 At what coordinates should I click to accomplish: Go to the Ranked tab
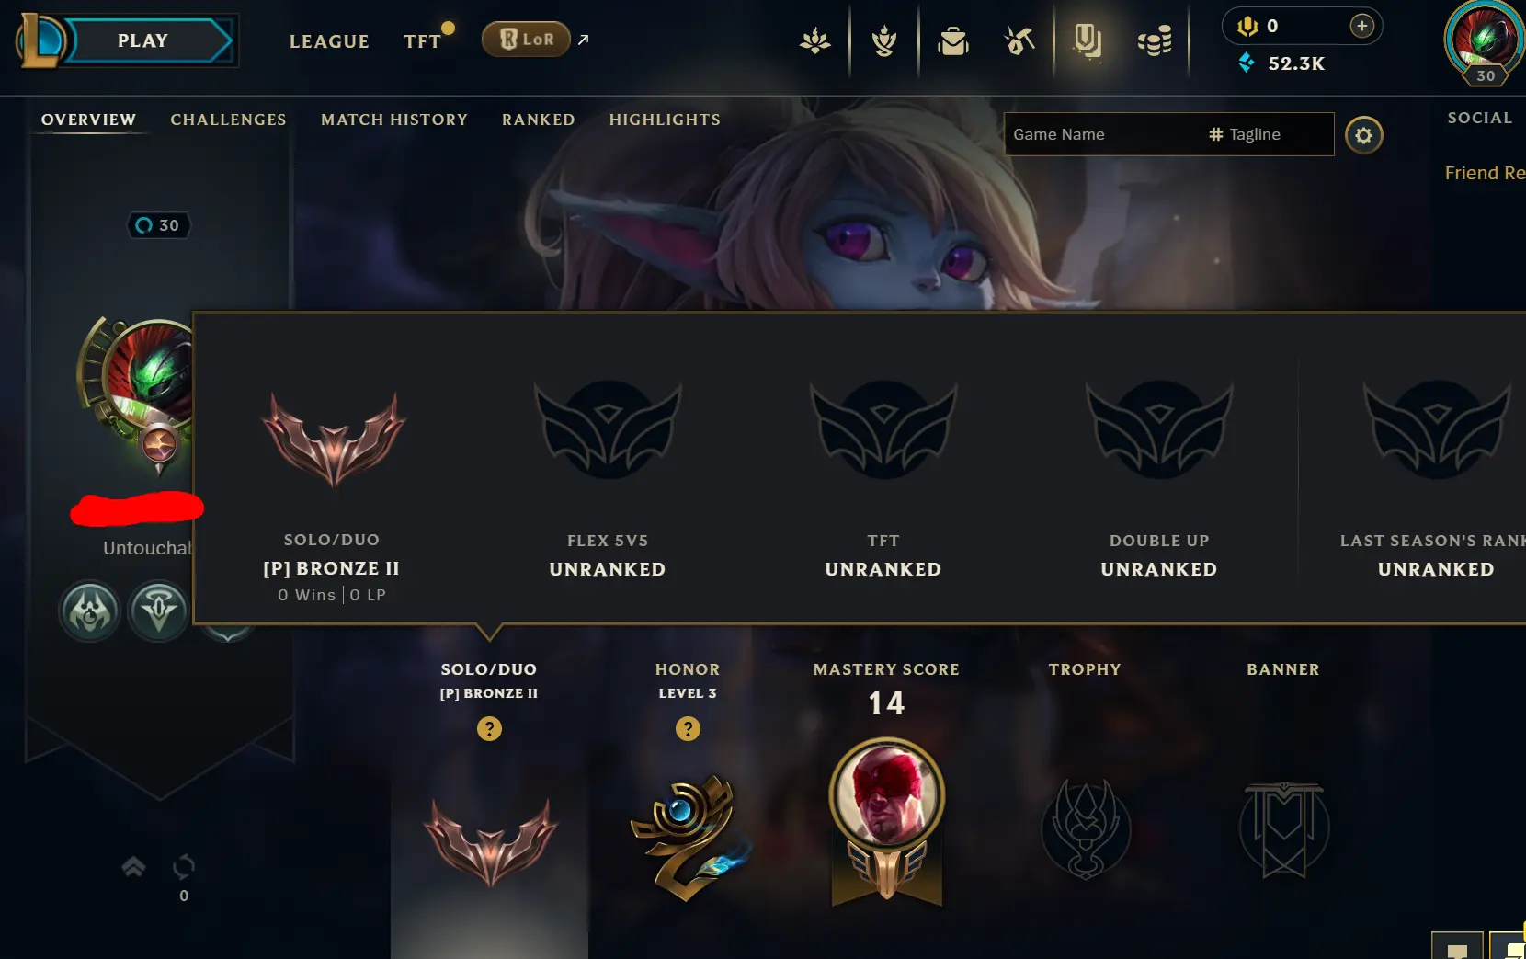pos(539,120)
